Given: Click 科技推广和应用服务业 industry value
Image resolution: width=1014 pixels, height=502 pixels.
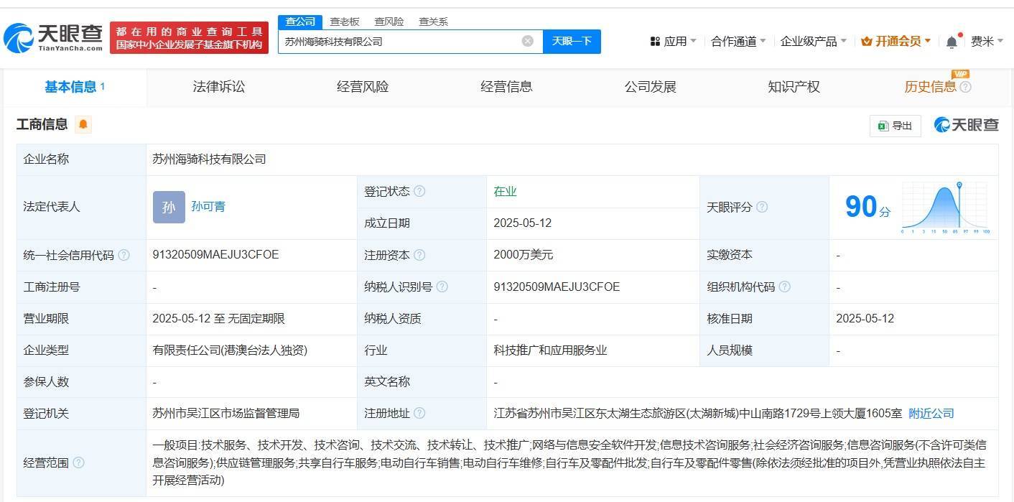Looking at the screenshot, I should (x=550, y=350).
